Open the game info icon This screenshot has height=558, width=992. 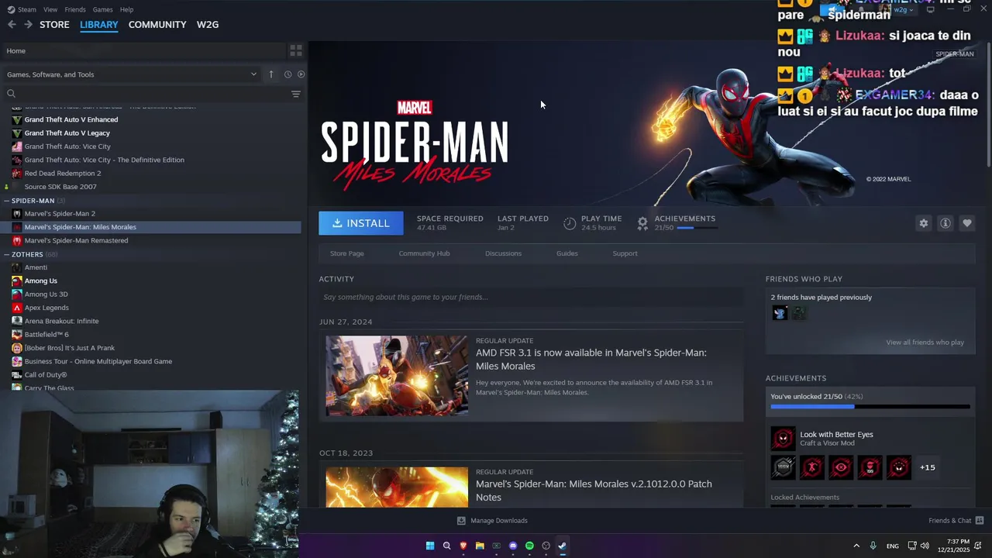[x=945, y=223]
